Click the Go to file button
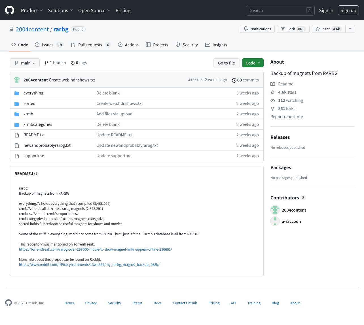 click(227, 63)
